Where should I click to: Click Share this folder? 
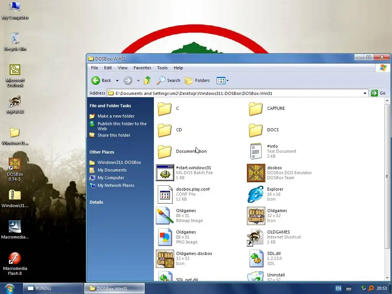pos(114,135)
